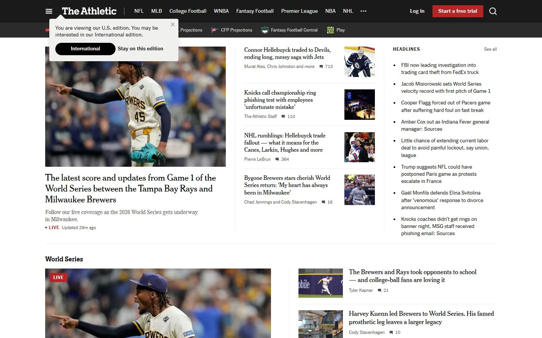The width and height of the screenshot is (542, 338).
Task: Click See all headlines link
Action: coord(490,49)
